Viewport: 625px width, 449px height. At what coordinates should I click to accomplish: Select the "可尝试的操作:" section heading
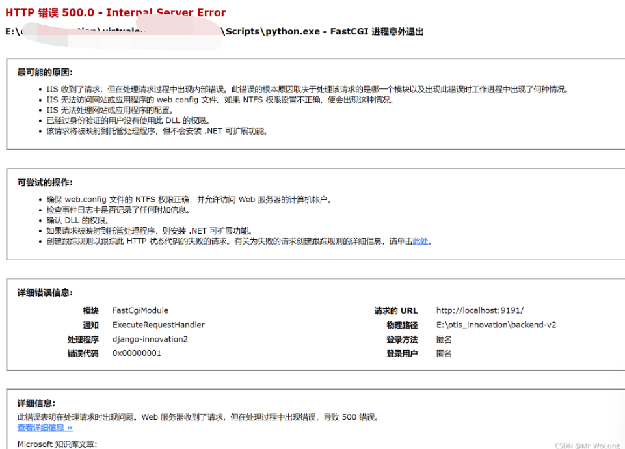pos(44,183)
